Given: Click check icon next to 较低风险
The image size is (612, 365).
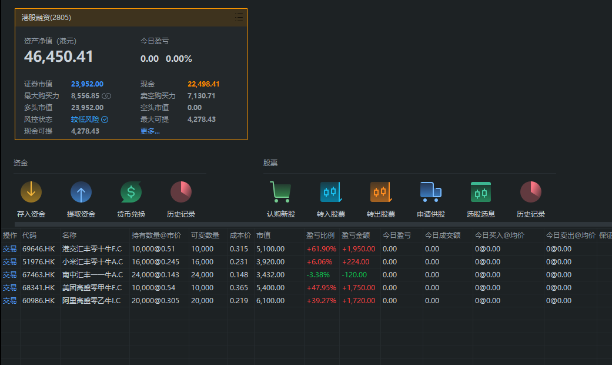Looking at the screenshot, I should pos(105,120).
